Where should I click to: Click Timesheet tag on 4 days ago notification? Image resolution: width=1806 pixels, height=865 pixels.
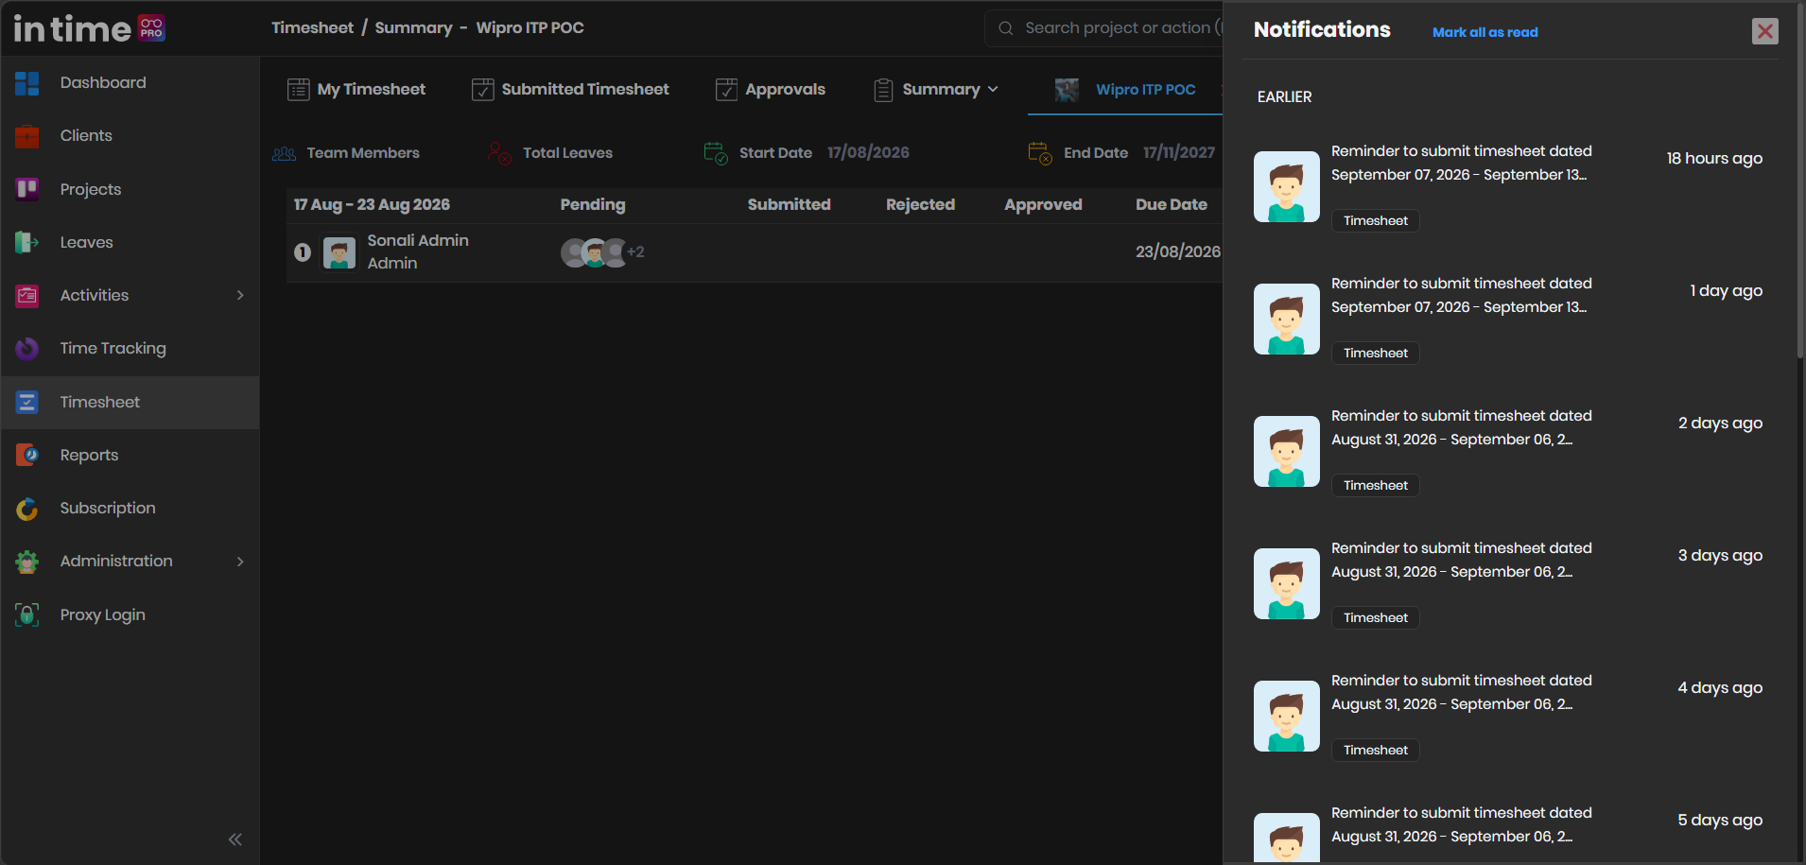tap(1376, 750)
